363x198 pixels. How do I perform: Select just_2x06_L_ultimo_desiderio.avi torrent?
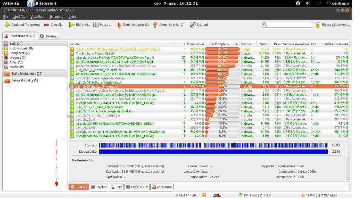point(209,70)
